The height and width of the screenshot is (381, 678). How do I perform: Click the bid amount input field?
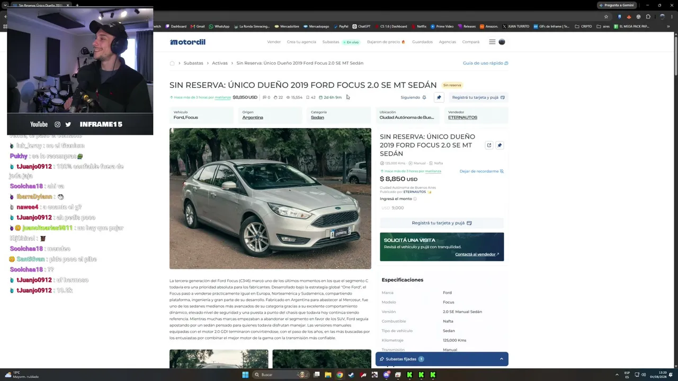(x=442, y=208)
